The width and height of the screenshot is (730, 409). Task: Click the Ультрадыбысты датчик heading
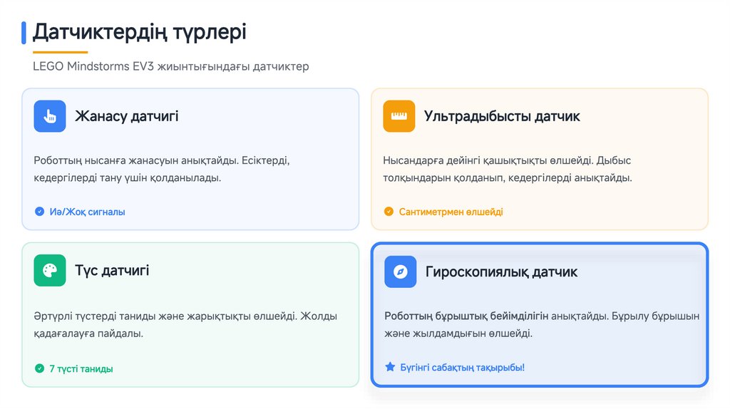pyautogui.click(x=502, y=116)
